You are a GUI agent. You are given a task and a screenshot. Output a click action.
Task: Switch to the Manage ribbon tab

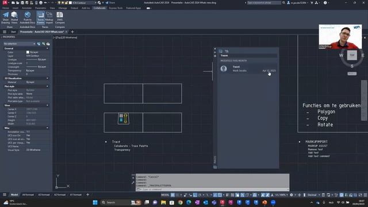click(x=63, y=8)
